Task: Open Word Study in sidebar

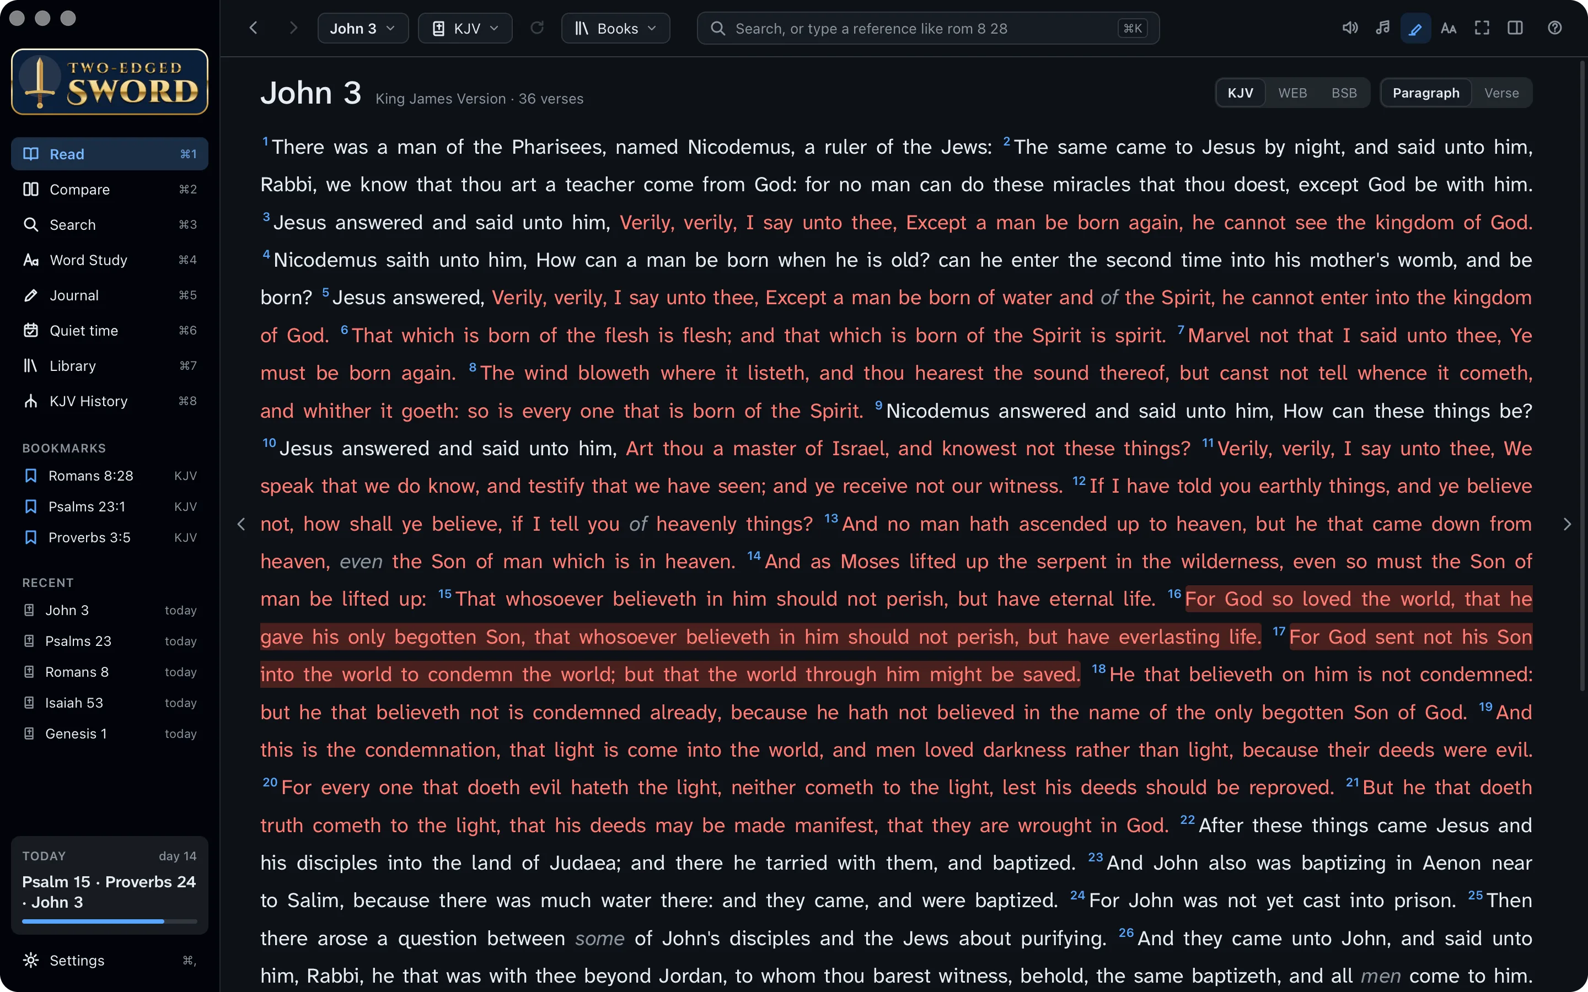Action: click(110, 260)
